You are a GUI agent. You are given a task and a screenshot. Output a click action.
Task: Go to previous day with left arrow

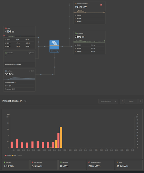122,101
